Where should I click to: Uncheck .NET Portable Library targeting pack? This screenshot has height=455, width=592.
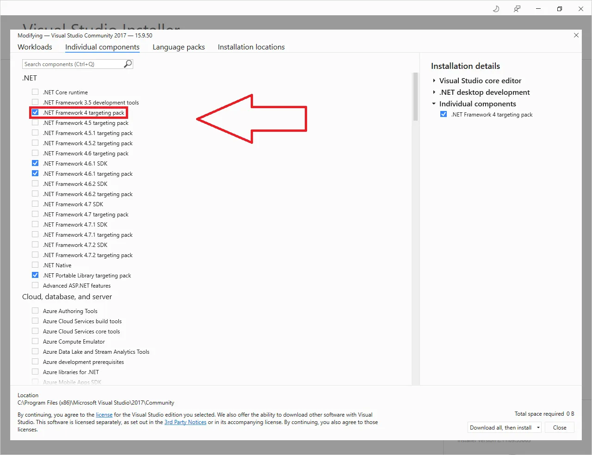coord(35,275)
